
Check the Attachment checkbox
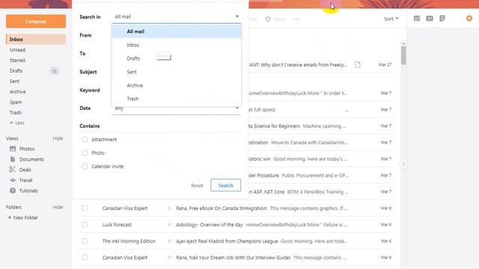coord(85,140)
